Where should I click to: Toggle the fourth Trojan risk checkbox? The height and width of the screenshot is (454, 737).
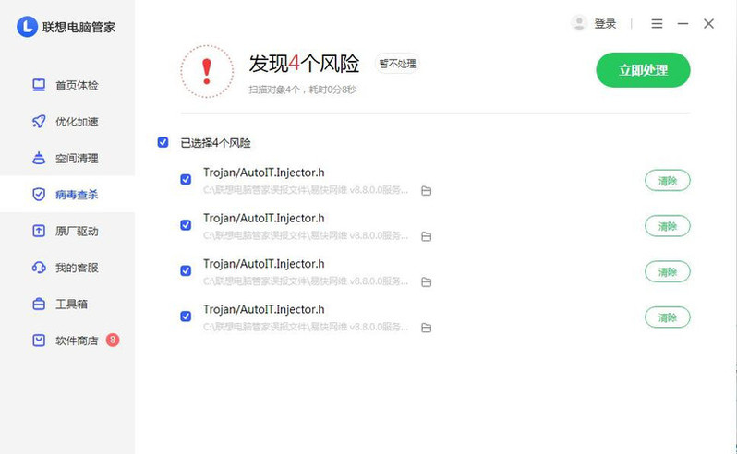click(x=186, y=317)
